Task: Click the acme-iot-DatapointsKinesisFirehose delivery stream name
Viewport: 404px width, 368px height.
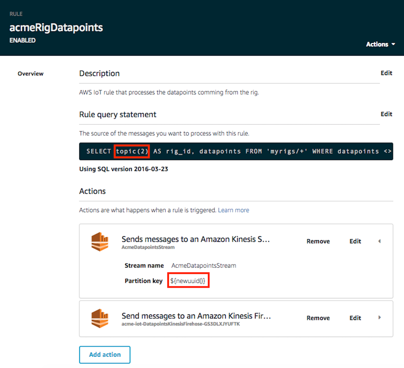Action: tap(181, 324)
